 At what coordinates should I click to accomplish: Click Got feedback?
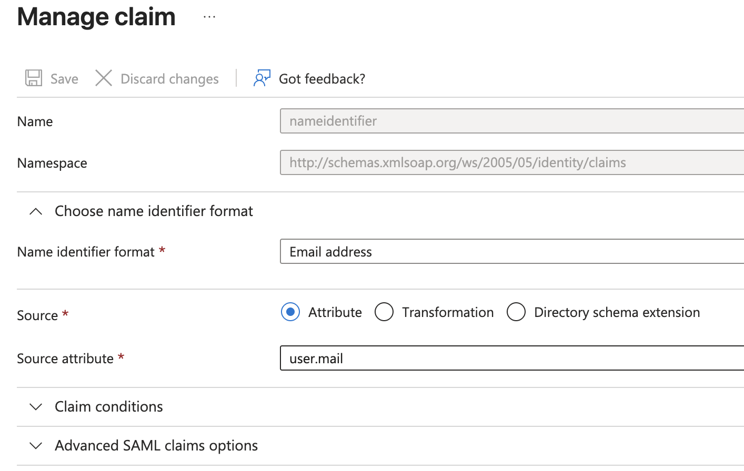[x=321, y=78]
